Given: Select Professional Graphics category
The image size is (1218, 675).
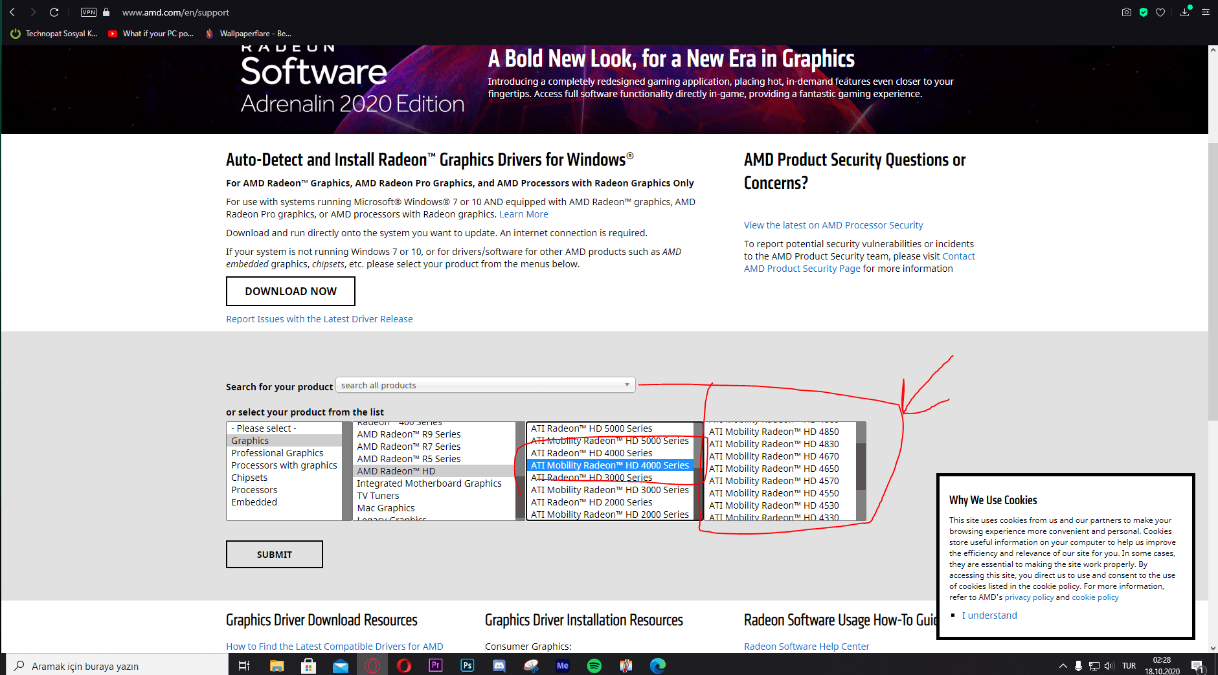Looking at the screenshot, I should click(284, 453).
